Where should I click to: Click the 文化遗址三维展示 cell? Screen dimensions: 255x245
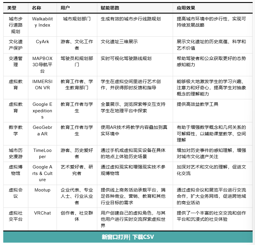119,42
